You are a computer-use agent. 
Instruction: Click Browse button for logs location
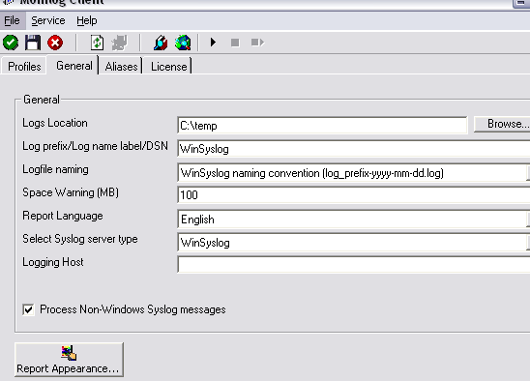click(x=502, y=124)
